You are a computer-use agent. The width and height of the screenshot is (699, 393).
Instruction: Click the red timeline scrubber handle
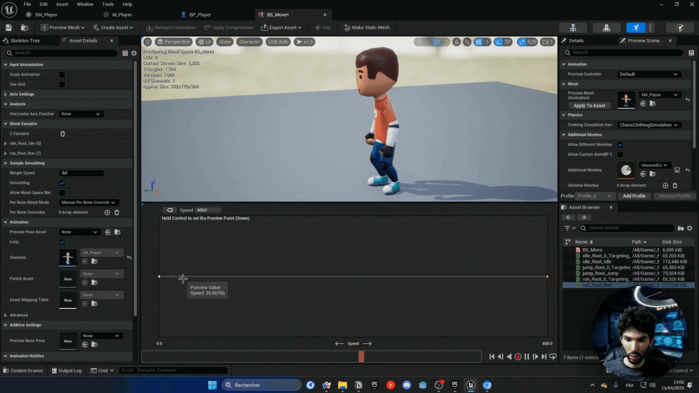361,356
